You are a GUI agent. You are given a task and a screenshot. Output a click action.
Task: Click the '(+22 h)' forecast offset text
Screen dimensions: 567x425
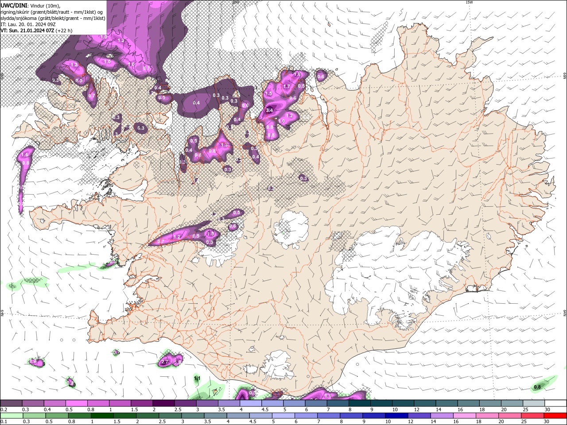click(x=64, y=31)
